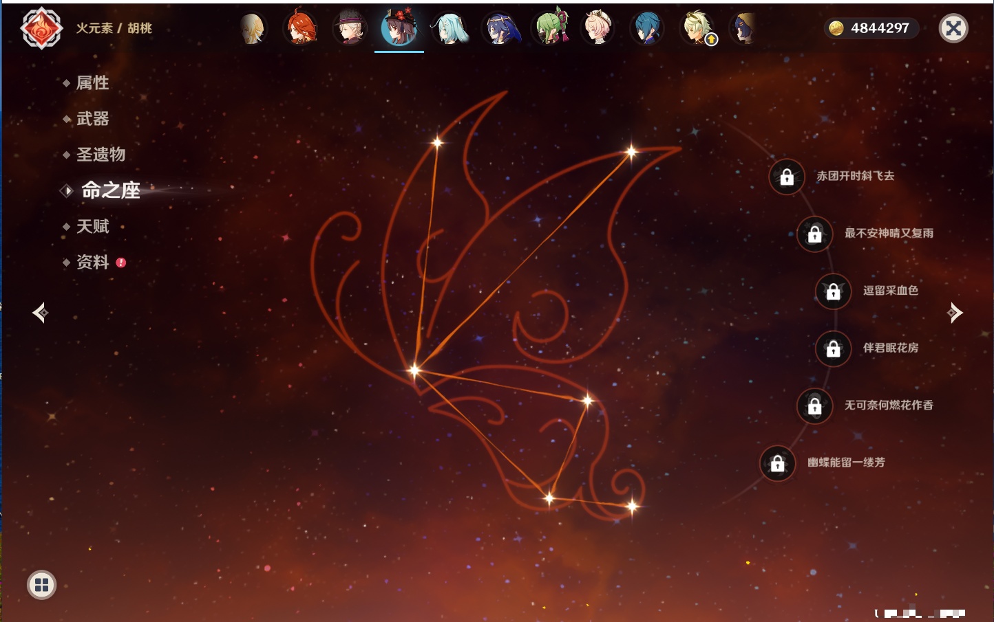
Task: Select lock icon for 逗留采血色
Action: coord(834,291)
